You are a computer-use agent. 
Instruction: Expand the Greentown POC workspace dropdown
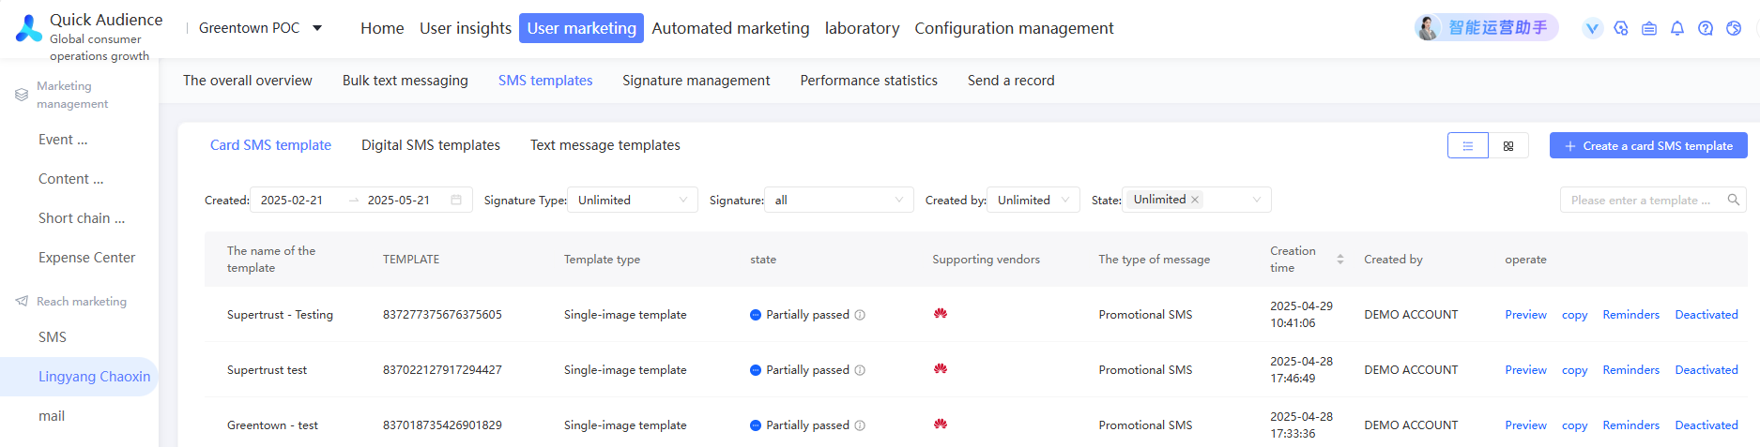coord(317,28)
